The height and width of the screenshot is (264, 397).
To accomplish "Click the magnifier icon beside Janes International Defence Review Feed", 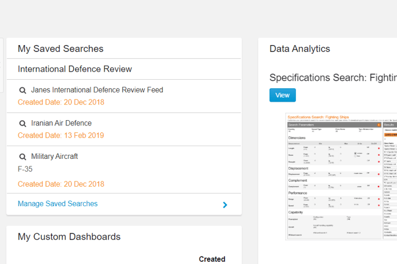I will click(23, 90).
